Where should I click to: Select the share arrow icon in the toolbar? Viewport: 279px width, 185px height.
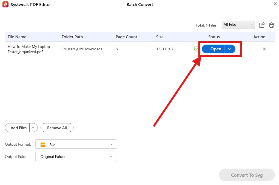[262, 25]
